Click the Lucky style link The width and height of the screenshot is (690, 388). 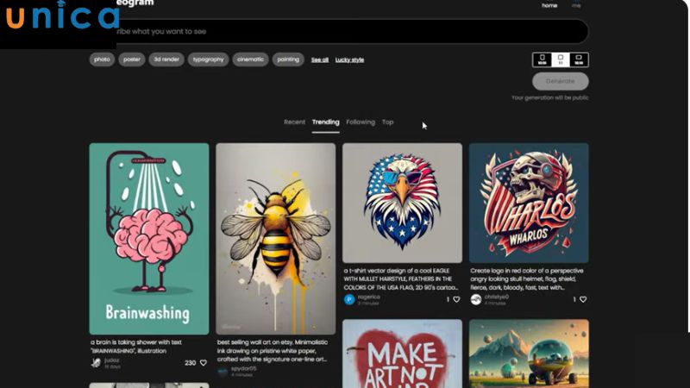point(349,59)
